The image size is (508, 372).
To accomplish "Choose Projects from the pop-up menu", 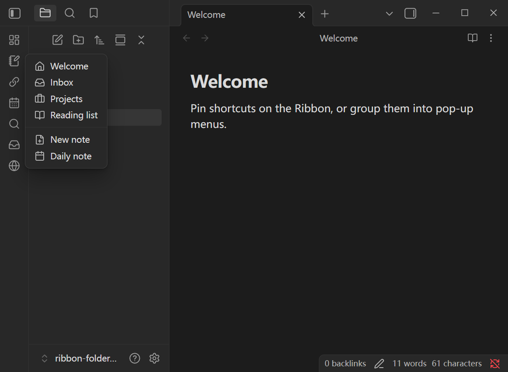I will (66, 99).
